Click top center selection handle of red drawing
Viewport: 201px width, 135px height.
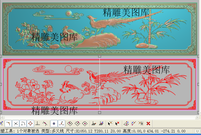99,56
